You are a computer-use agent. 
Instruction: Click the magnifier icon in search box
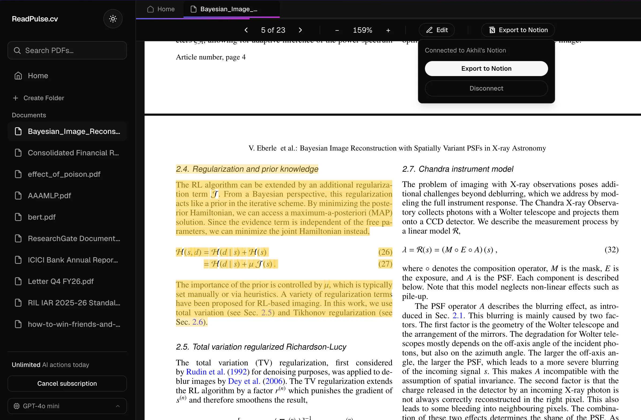tap(17, 50)
